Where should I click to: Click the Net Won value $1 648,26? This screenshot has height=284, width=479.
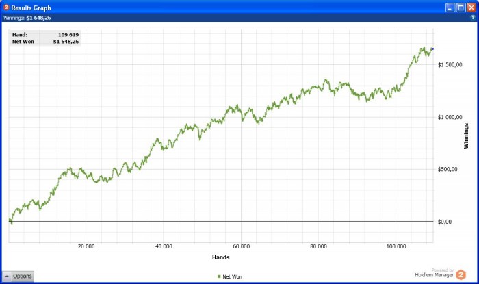[66, 42]
